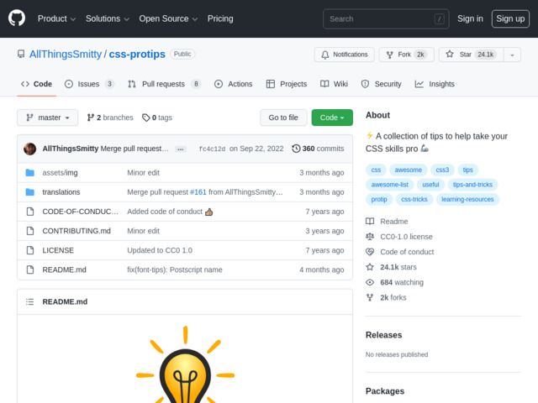Click the fork icon in Fork button
The height and width of the screenshot is (403, 538).
point(389,55)
